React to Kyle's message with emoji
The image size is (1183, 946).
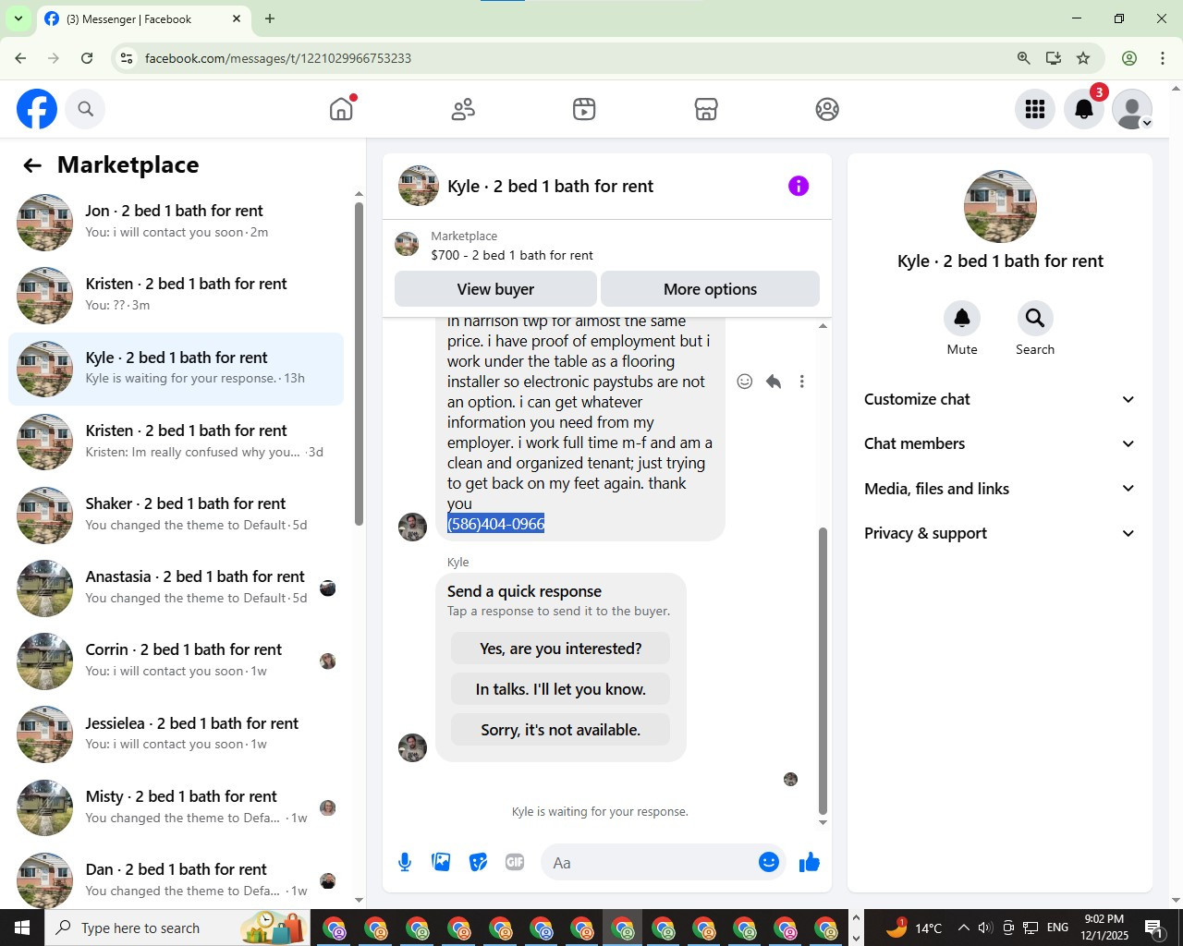745,382
